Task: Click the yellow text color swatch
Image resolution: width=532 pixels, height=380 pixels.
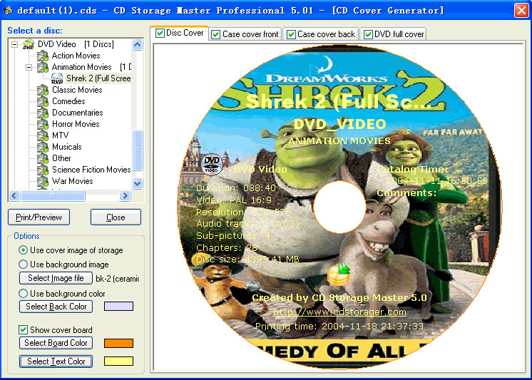Action: coord(118,361)
